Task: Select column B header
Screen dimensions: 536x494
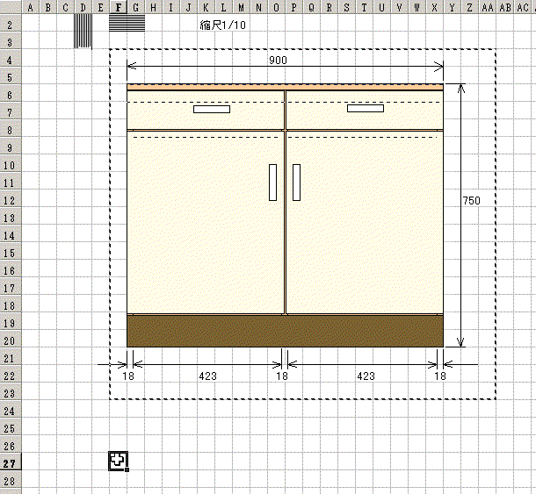Action: 47,7
